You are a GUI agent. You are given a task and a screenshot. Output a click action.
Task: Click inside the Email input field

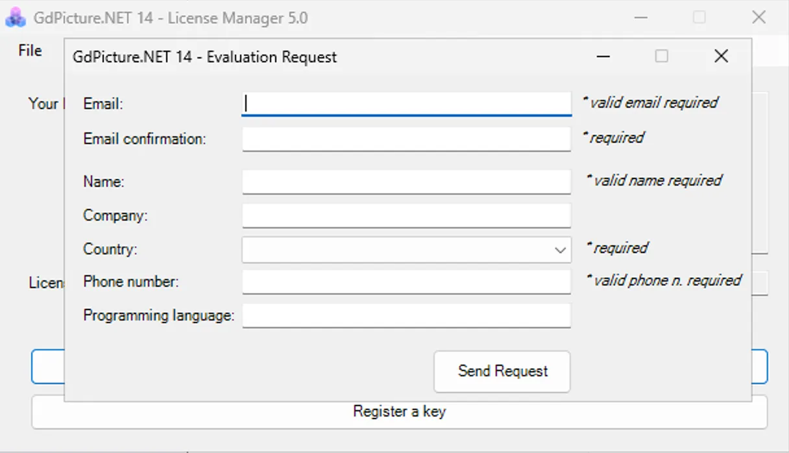point(406,103)
